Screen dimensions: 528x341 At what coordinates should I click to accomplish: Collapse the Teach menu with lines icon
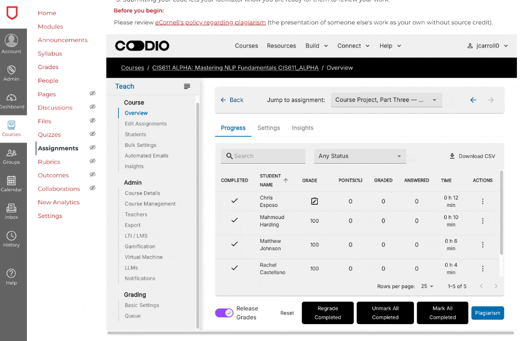pyautogui.click(x=187, y=87)
